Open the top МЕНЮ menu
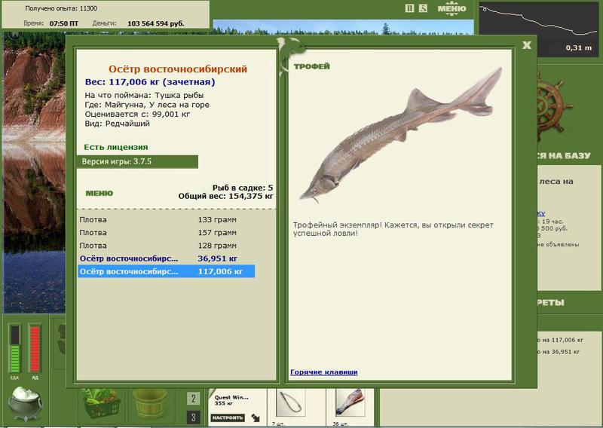603x428 pixels. tap(451, 8)
